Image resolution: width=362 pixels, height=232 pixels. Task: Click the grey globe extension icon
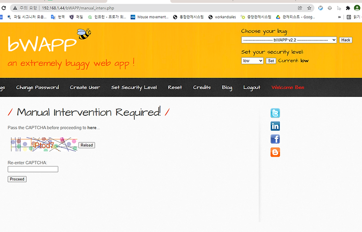330,8
